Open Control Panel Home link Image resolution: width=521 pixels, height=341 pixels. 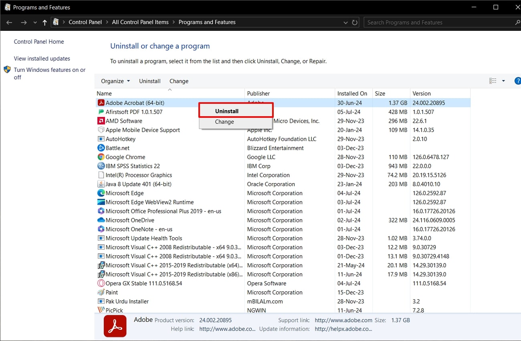tap(39, 42)
